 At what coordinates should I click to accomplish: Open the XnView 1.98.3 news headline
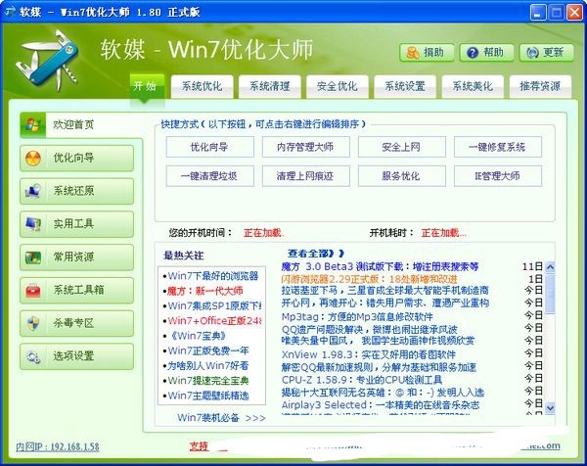point(369,354)
